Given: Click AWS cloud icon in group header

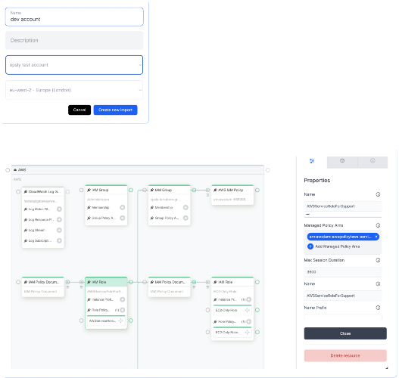Looking at the screenshot, I should (15, 169).
